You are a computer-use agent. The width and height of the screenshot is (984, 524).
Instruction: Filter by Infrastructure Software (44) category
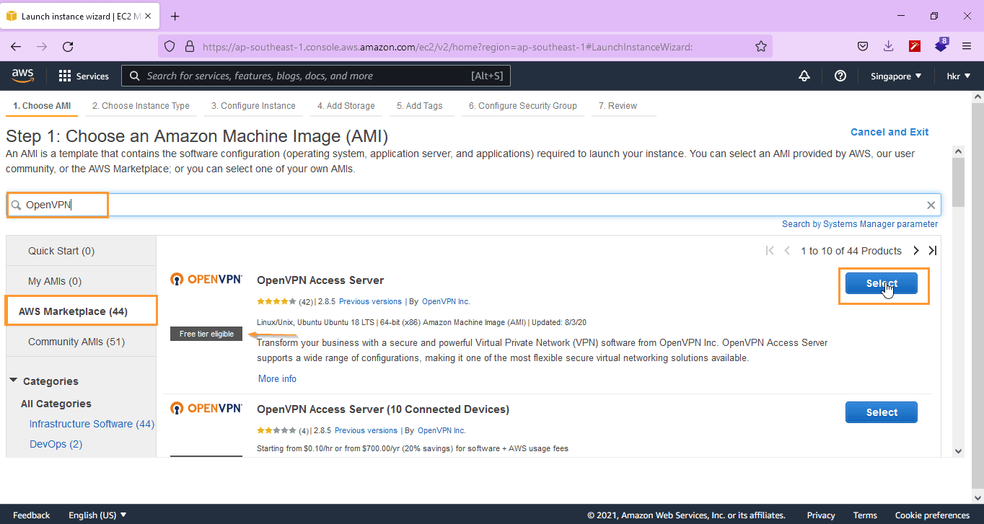tap(92, 424)
